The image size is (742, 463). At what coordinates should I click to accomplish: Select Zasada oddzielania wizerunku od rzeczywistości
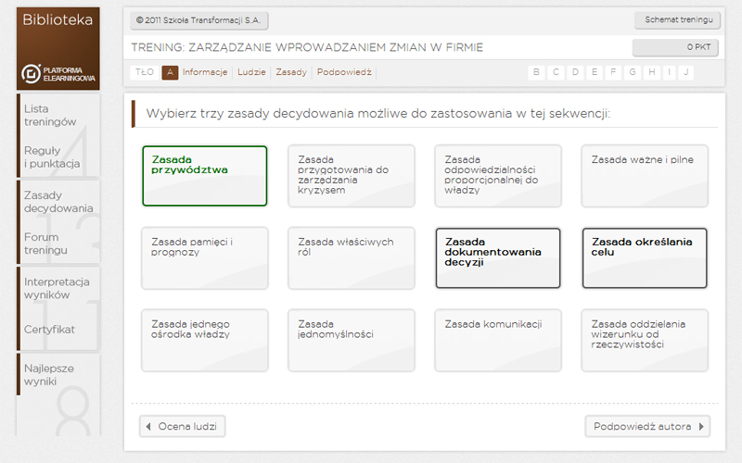point(645,340)
